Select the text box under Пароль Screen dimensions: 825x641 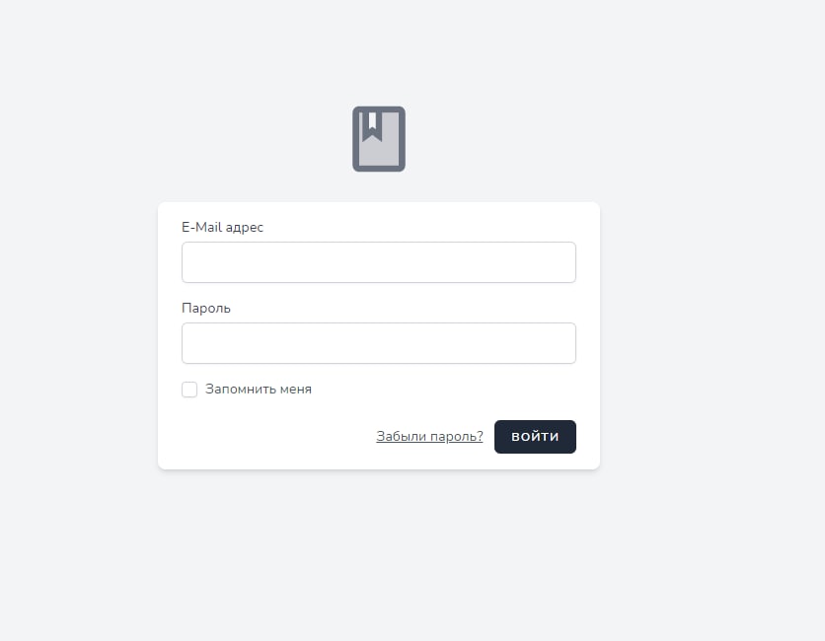(x=379, y=343)
